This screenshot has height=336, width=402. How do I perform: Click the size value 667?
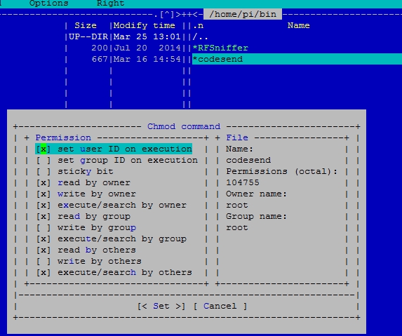point(100,59)
